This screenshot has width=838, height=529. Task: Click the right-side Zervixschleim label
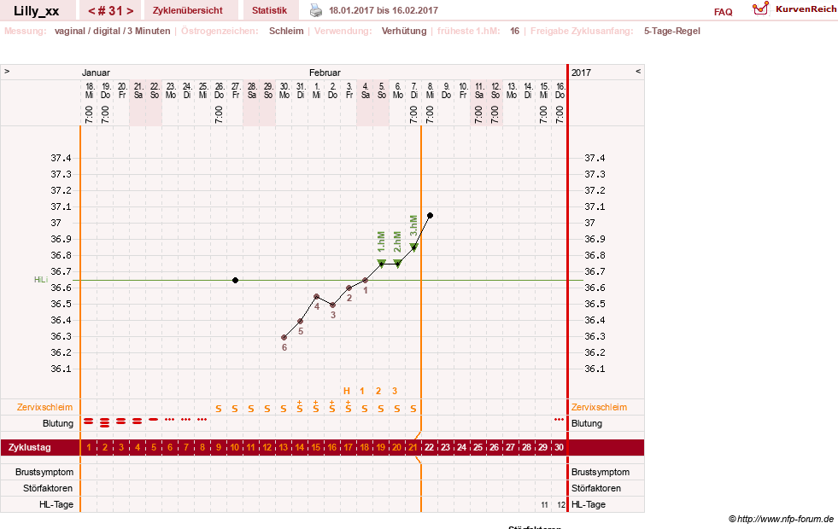[599, 407]
